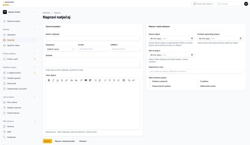This screenshot has width=250, height=145.
Task: Insert a link in the text editor
Action: click(x=66, y=80)
